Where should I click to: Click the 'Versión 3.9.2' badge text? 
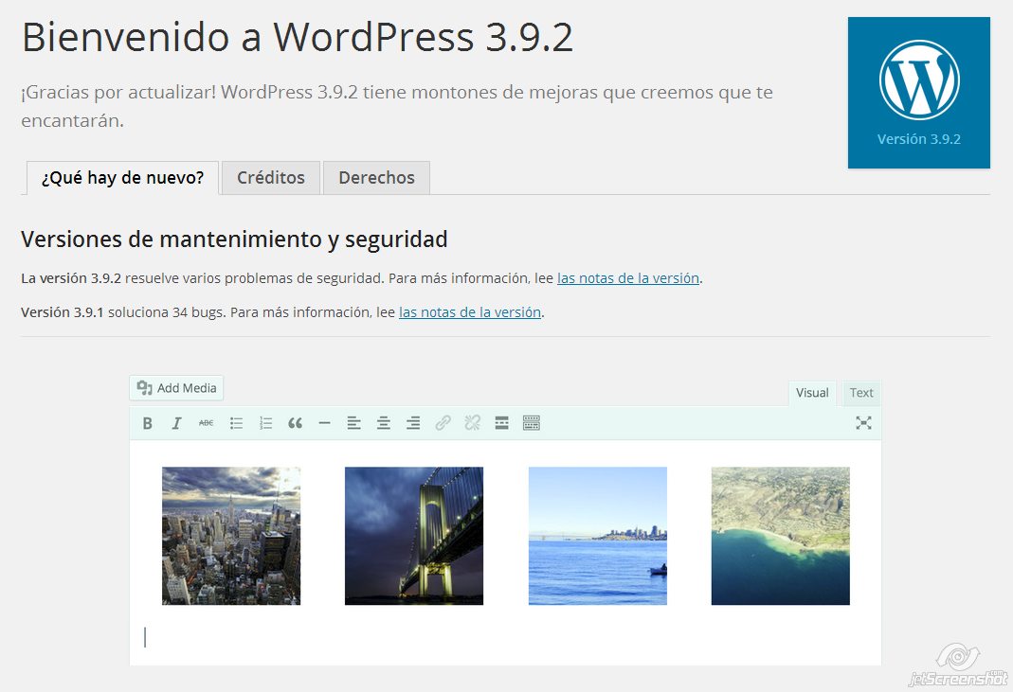[x=918, y=139]
